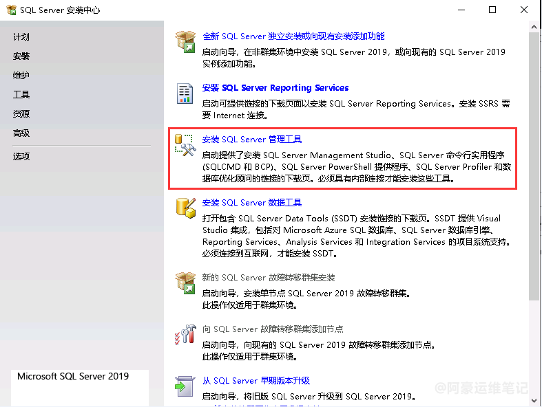Screen dimensions: 542x407
Task: Select the 安装 sidebar item
Action: tap(21, 56)
